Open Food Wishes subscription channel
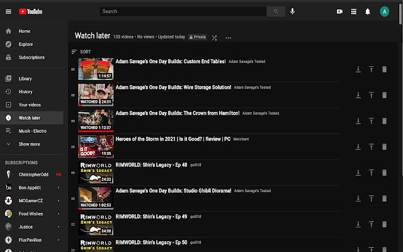 (31, 214)
